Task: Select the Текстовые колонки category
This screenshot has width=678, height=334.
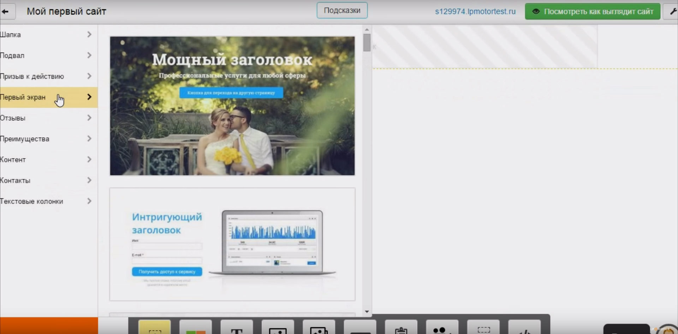Action: [46, 201]
